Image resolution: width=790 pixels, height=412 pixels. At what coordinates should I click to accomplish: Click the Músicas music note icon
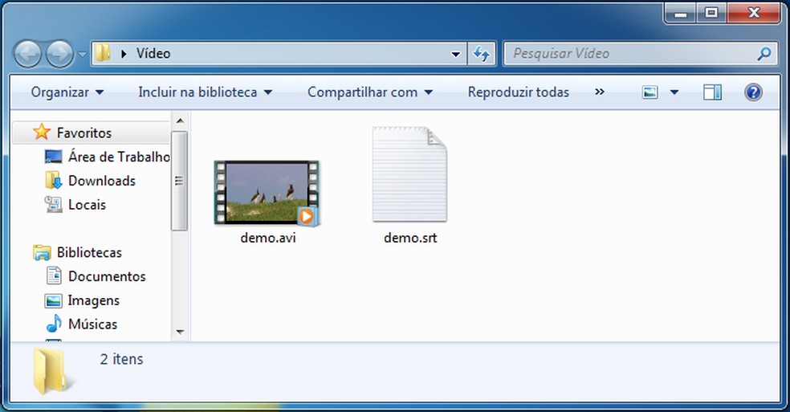tap(54, 324)
